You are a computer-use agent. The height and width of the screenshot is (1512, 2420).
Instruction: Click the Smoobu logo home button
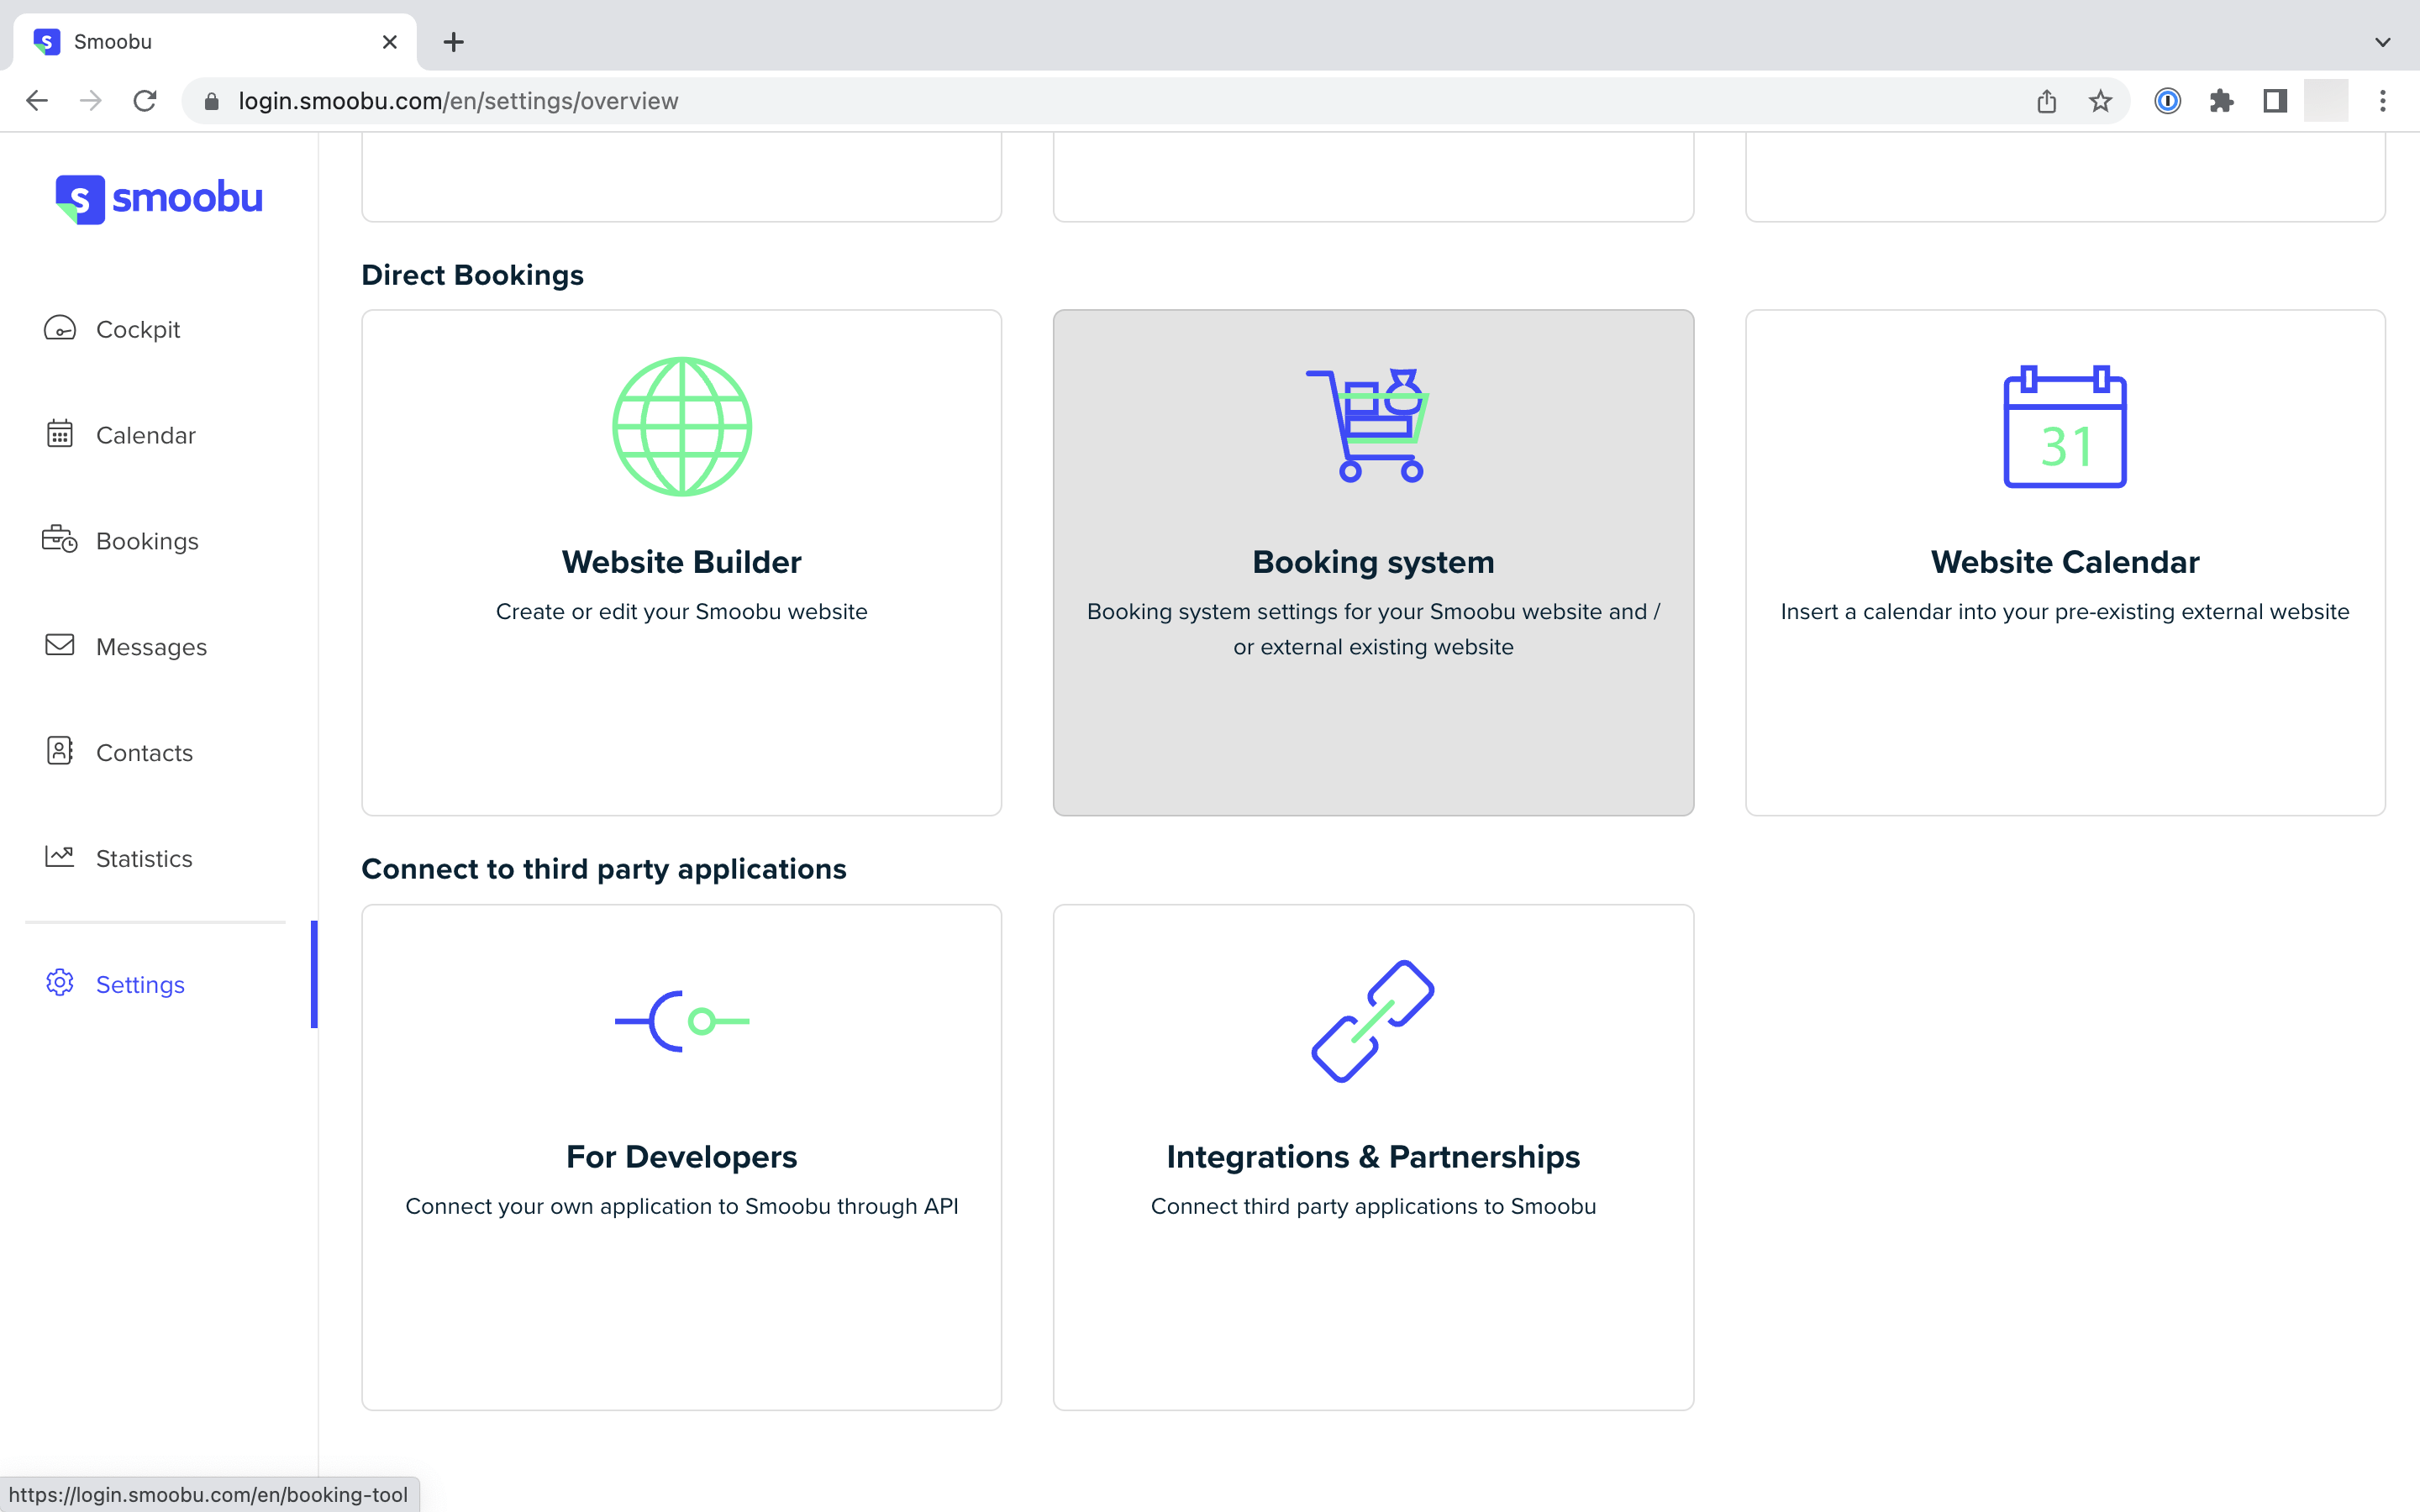(x=159, y=197)
